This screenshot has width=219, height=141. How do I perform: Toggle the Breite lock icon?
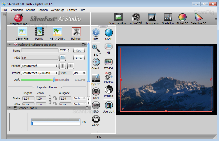56,98
